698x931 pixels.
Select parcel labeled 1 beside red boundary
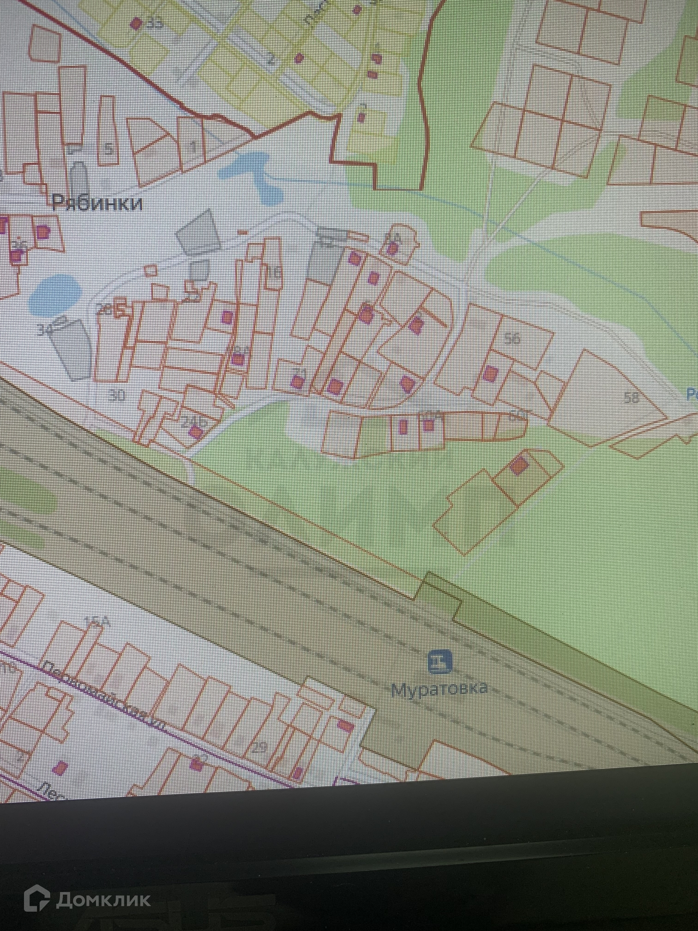click(x=193, y=145)
